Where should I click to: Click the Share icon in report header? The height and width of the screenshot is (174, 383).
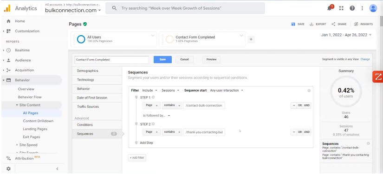333,24
